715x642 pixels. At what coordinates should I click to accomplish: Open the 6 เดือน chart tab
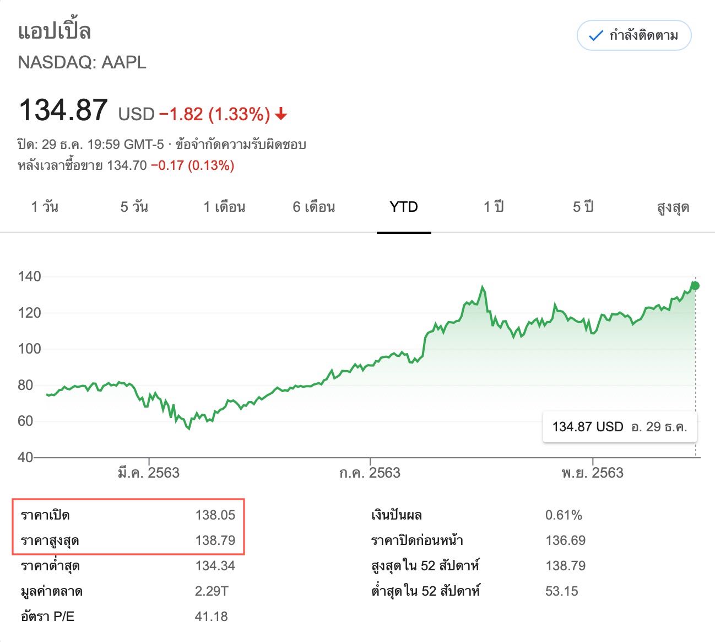(314, 207)
